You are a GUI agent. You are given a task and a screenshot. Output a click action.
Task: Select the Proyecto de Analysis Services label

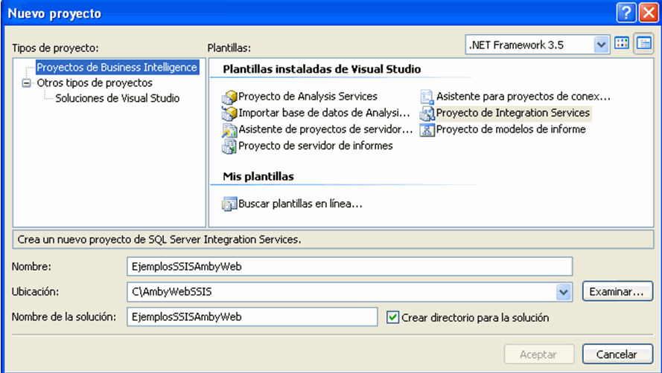tap(308, 97)
